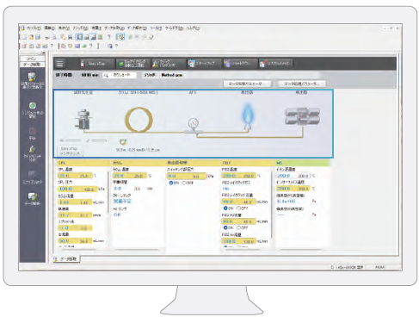Select the データ採取 tab at window bottom
The height and width of the screenshot is (317, 419).
(66, 259)
